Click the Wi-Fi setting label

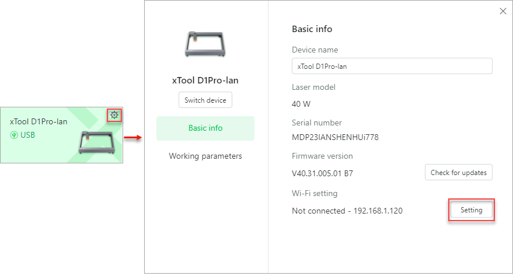coord(314,193)
